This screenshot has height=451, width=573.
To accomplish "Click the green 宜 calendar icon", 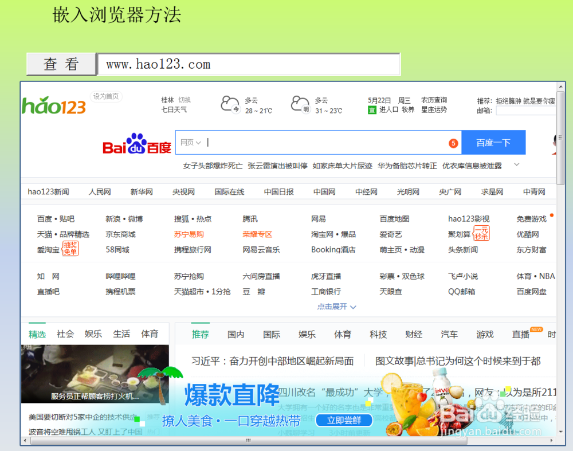I will [372, 109].
